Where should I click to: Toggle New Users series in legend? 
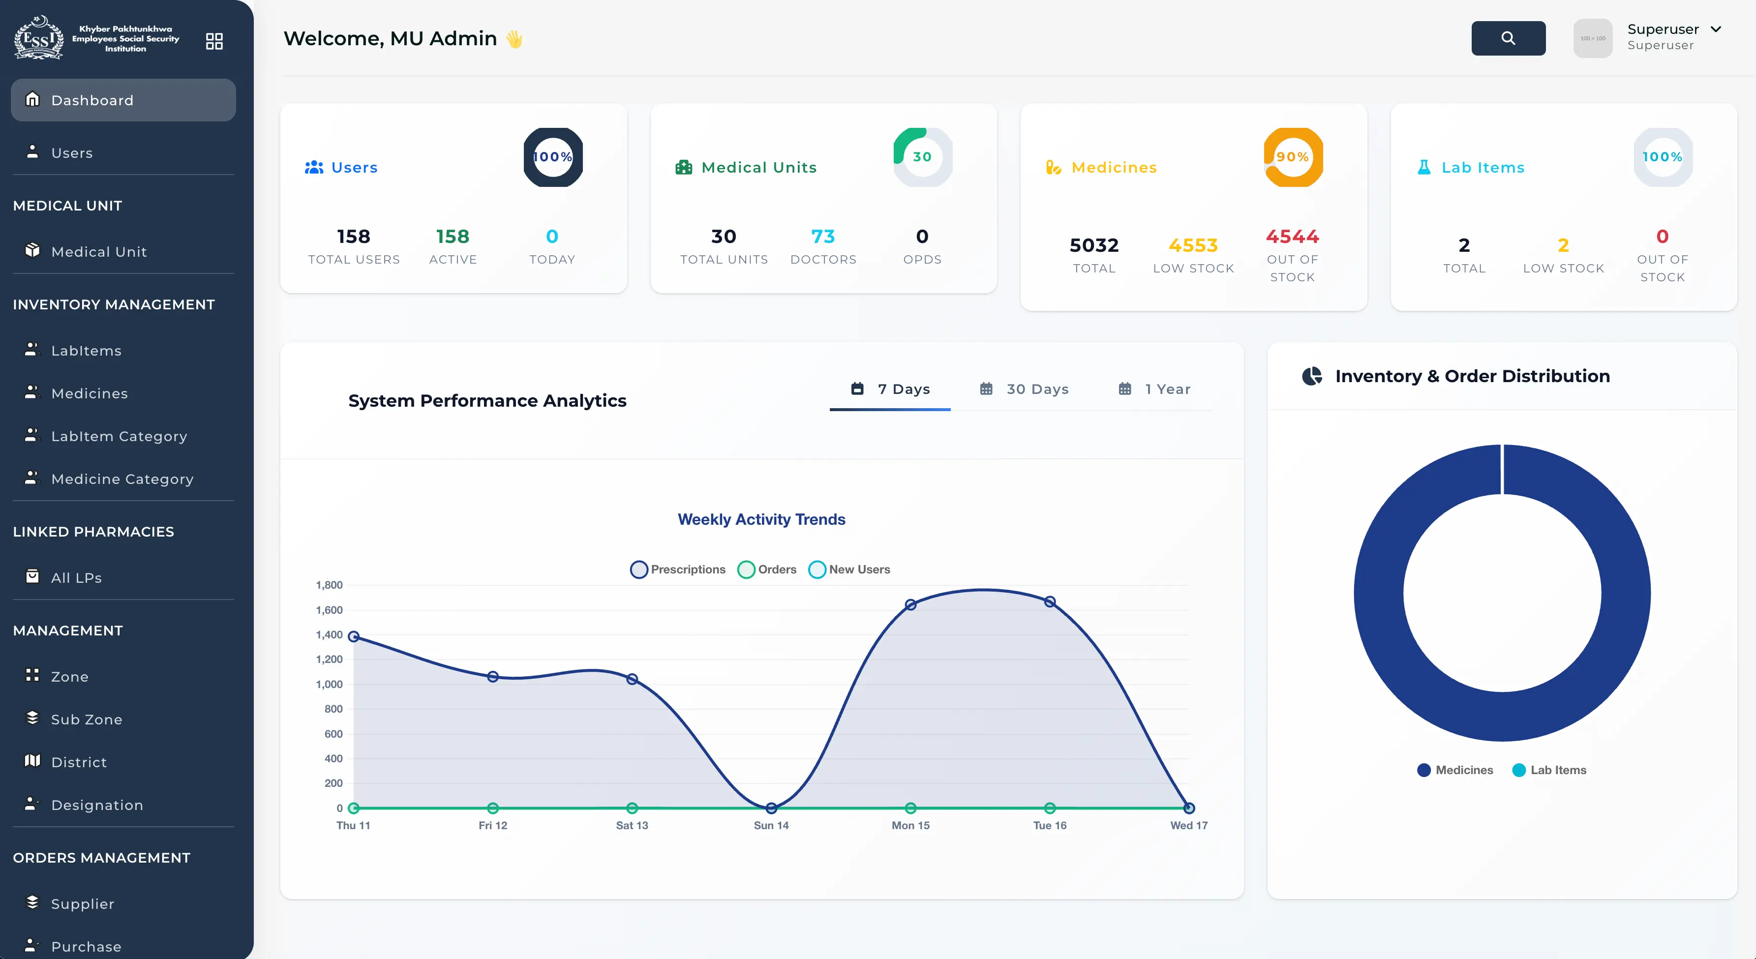(x=849, y=569)
